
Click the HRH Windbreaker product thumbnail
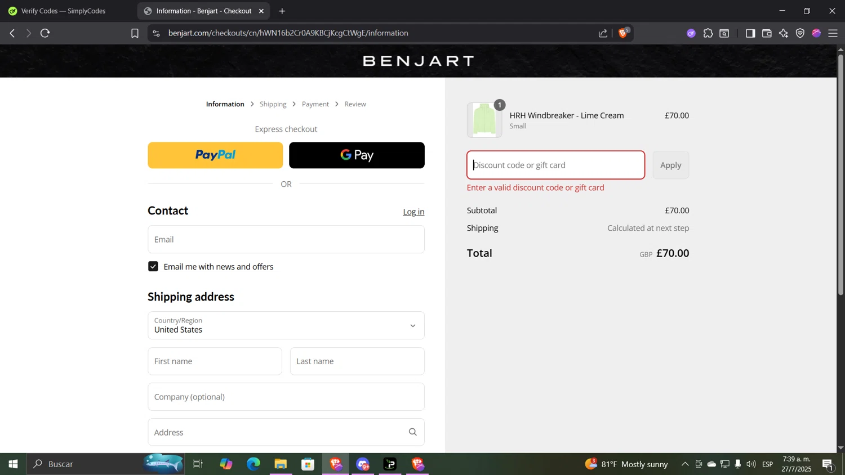pyautogui.click(x=484, y=120)
